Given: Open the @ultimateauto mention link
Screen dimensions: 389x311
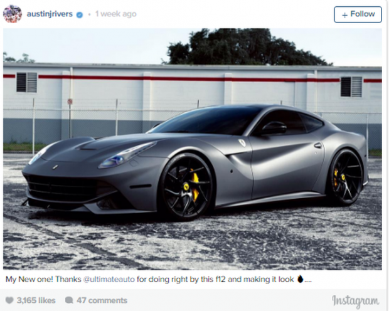Looking at the screenshot, I should (109, 279).
